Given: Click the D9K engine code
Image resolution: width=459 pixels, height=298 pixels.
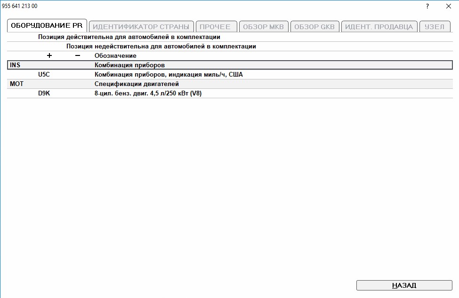Looking at the screenshot, I should [x=44, y=93].
